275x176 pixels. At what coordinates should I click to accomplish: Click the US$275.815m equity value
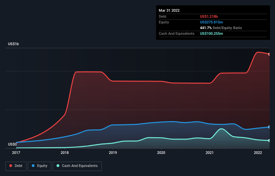pos(211,22)
